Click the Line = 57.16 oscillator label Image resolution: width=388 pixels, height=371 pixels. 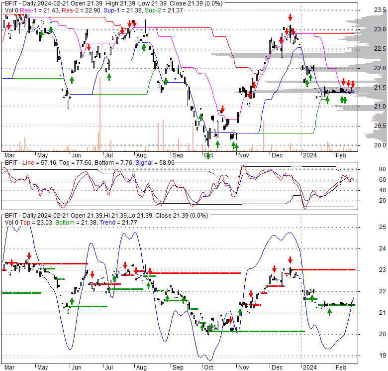(x=40, y=163)
